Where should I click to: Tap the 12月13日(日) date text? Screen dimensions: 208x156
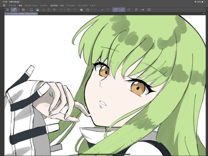[14, 2]
